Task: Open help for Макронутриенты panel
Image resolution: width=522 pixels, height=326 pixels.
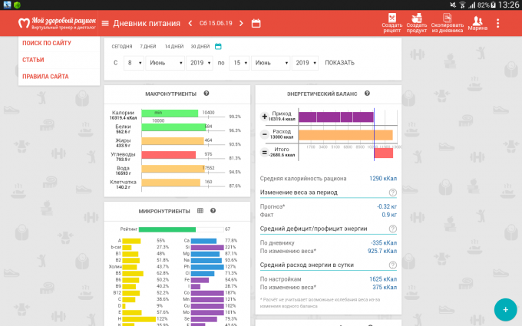Action: point(206,94)
